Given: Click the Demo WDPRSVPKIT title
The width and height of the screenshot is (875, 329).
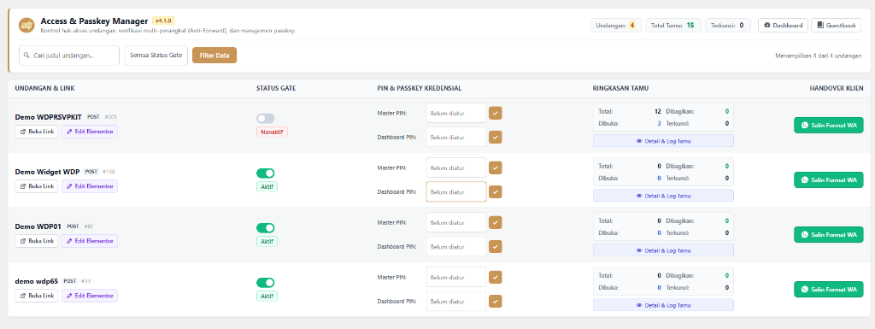Looking at the screenshot, I should coord(49,117).
